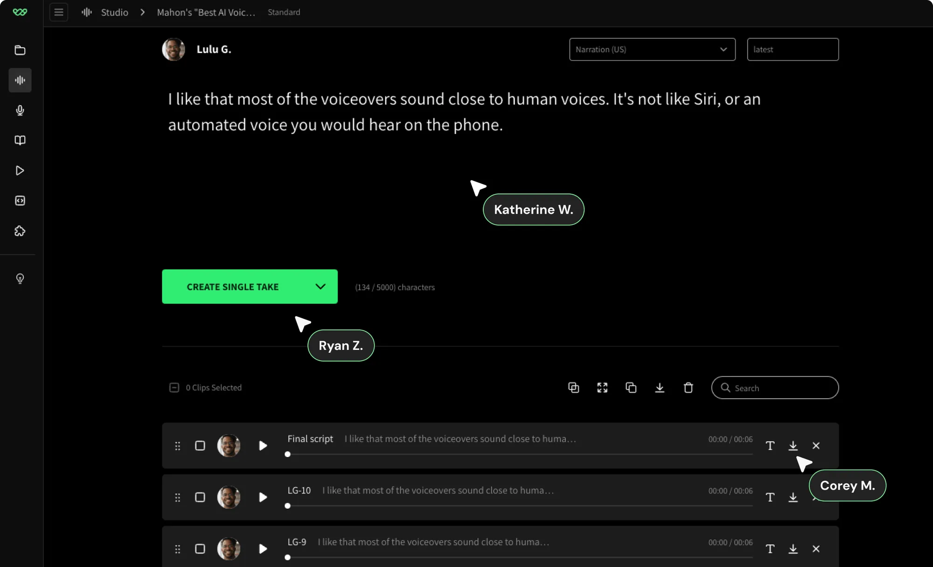Click the T text icon on LG-10

tap(770, 498)
